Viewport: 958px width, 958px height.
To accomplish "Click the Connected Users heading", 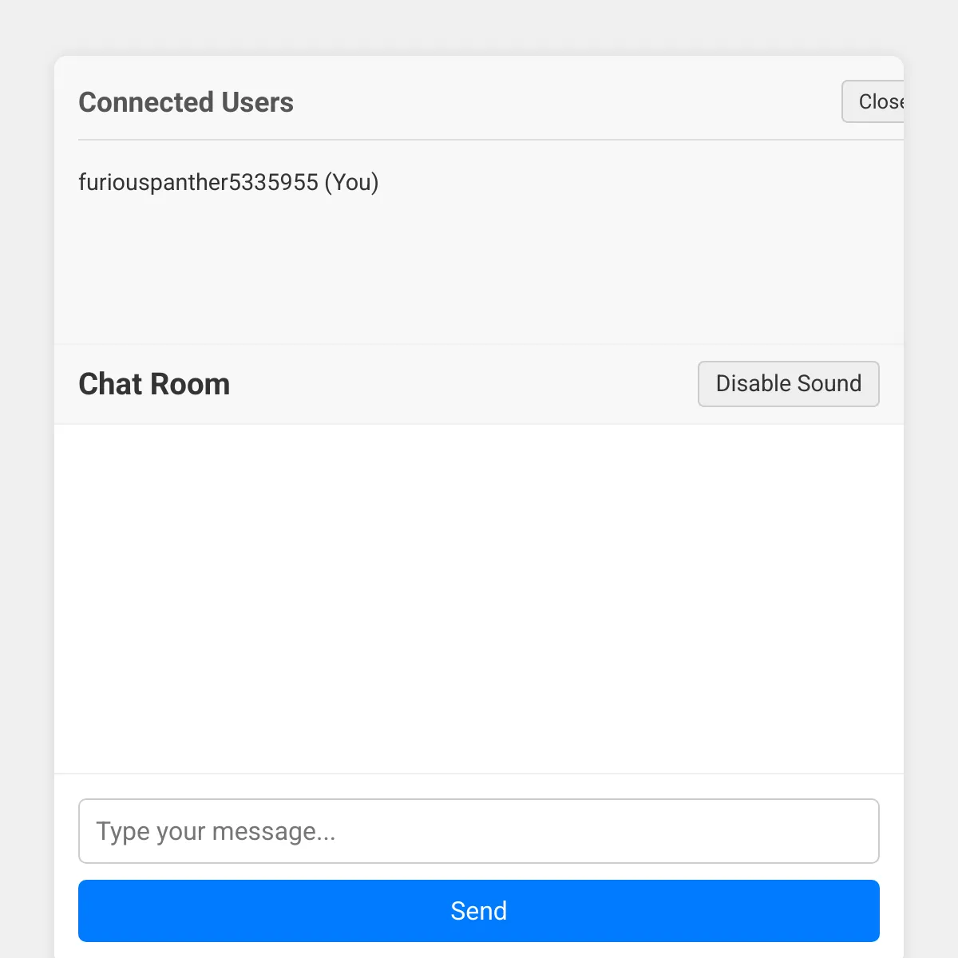I will [x=186, y=102].
